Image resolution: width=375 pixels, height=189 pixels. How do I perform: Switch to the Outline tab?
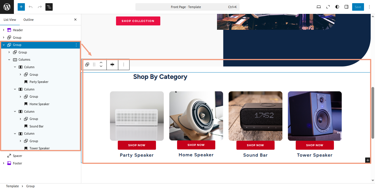pos(28,20)
